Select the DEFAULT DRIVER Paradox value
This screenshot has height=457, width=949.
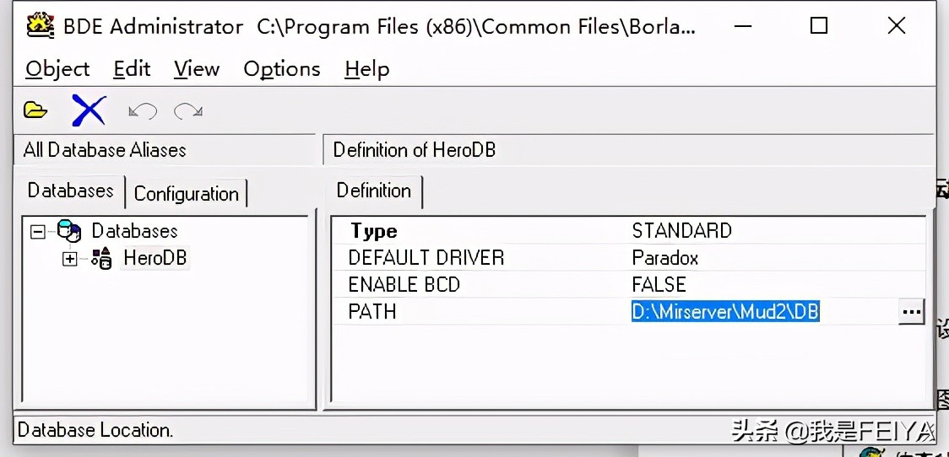click(665, 258)
